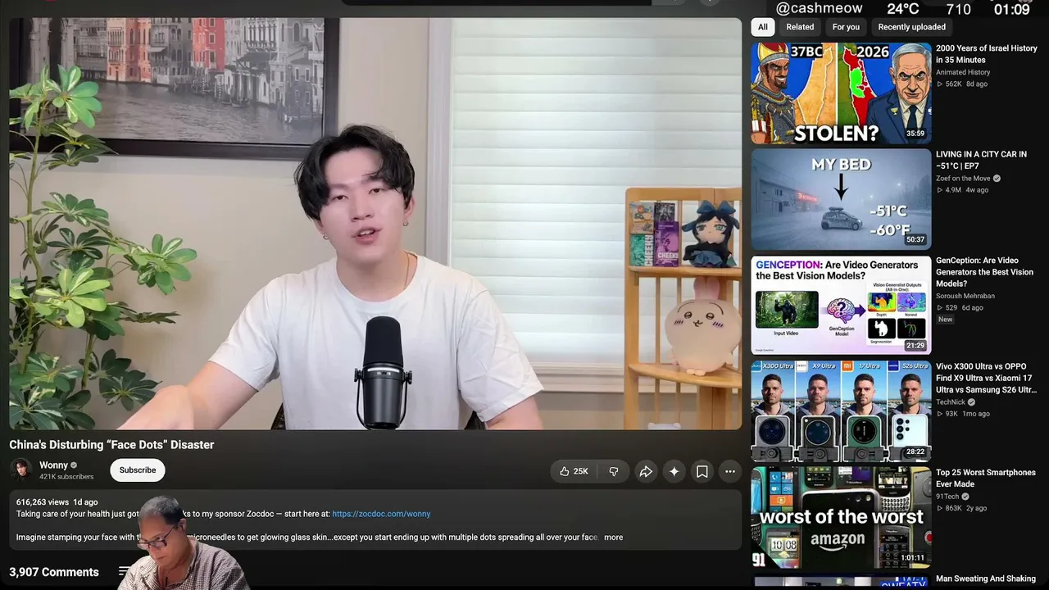Select the All filter chip

[763, 27]
